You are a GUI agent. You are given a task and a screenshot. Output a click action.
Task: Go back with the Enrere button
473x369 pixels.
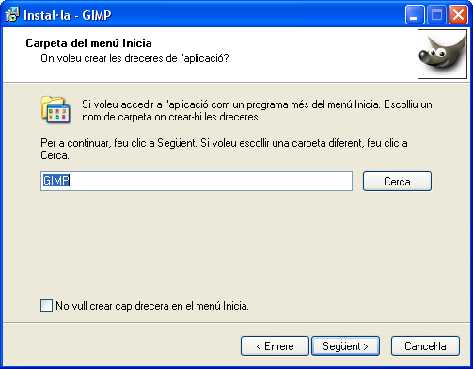click(275, 346)
